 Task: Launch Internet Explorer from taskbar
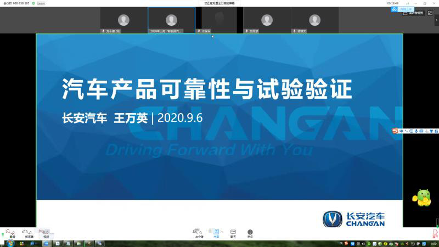coord(32,244)
